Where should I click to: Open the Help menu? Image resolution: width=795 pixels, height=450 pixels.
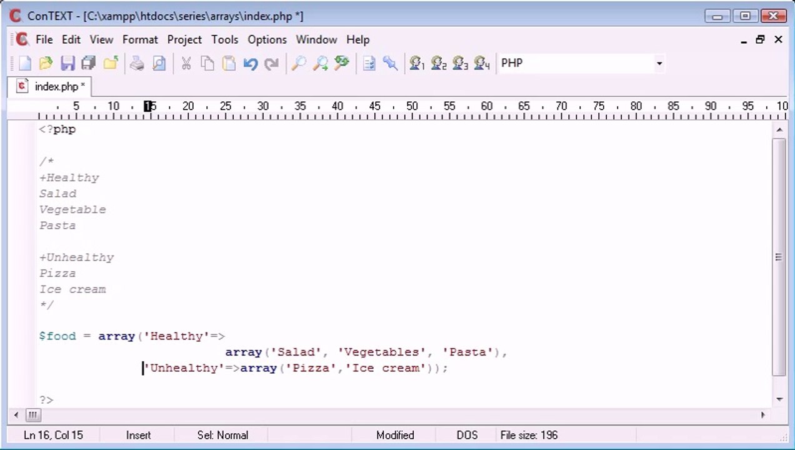357,39
